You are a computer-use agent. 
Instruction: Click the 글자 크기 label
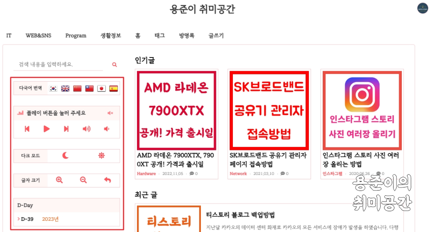[30, 180]
